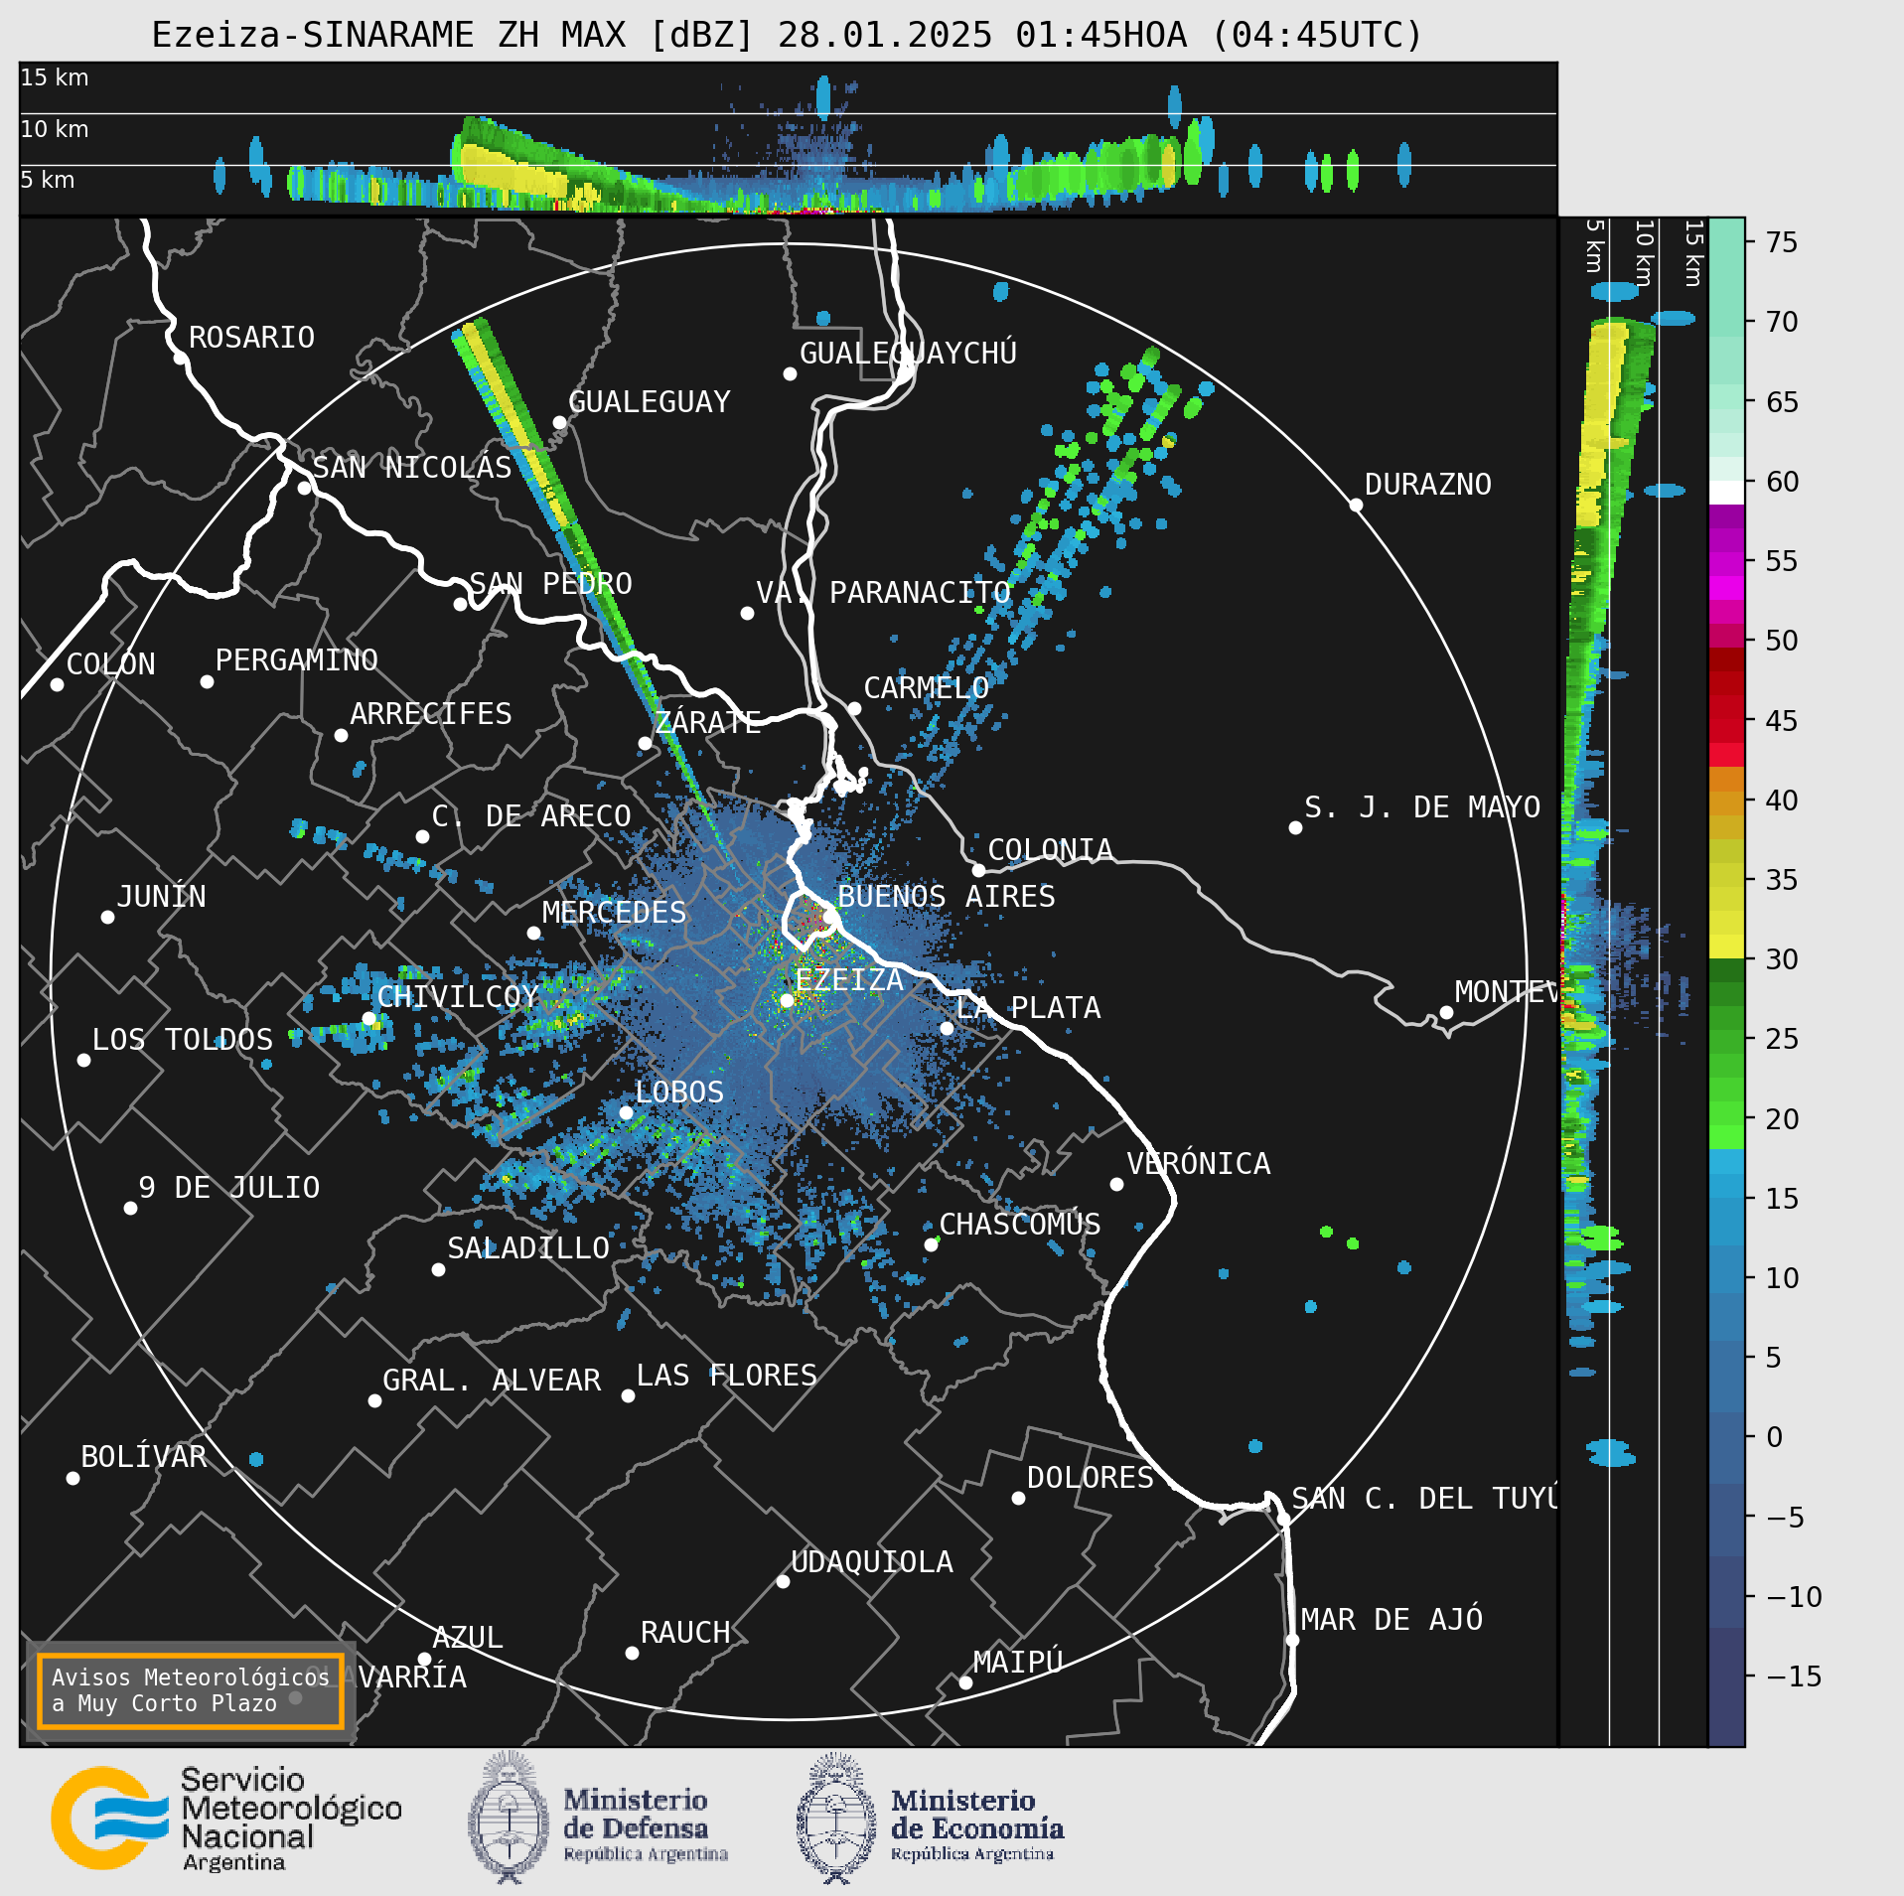Click the 10 km label in top cross-section
The height and width of the screenshot is (1896, 1904).
[x=54, y=129]
